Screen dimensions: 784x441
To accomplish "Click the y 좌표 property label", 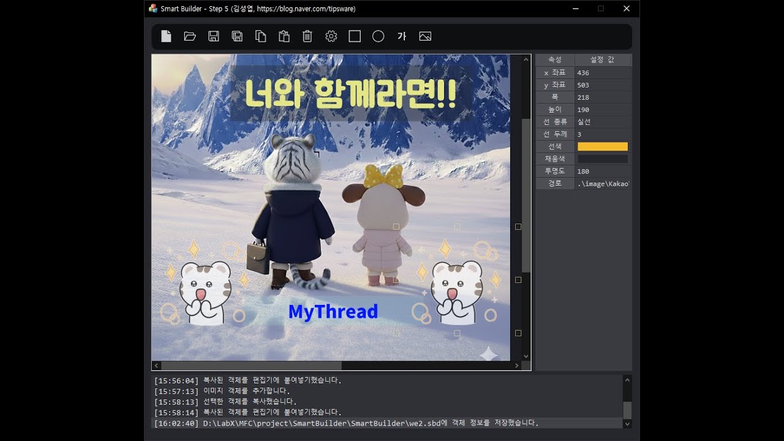I will (x=555, y=85).
